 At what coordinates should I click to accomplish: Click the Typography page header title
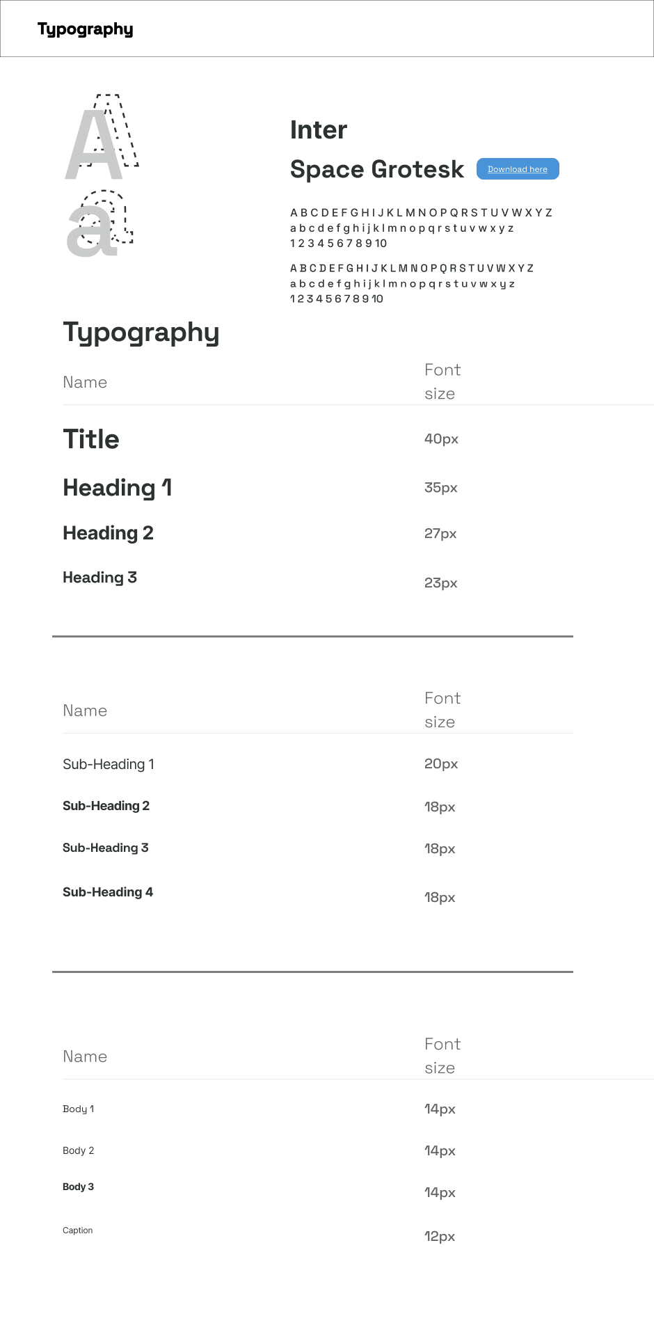click(x=85, y=29)
